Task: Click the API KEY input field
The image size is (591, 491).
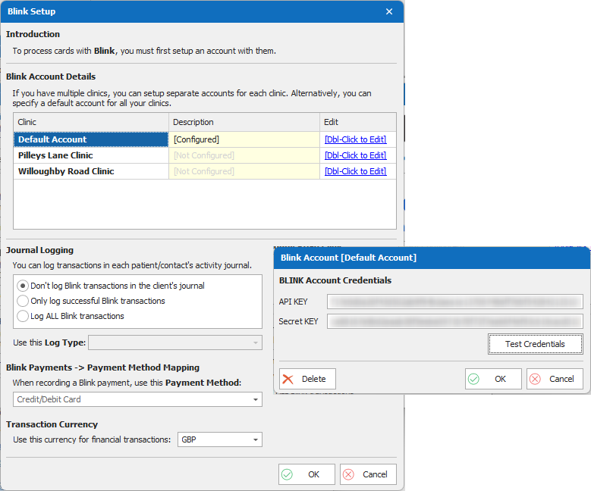Action: 454,302
